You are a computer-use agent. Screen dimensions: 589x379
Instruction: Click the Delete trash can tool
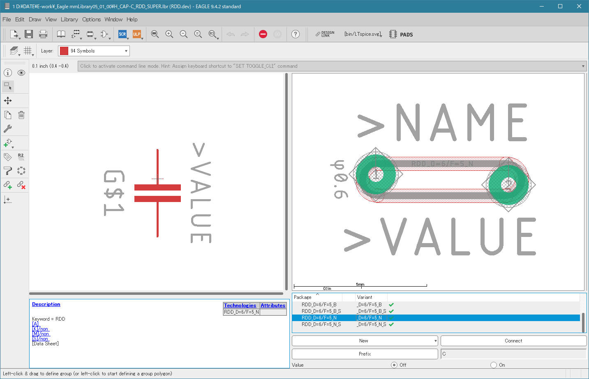click(21, 115)
